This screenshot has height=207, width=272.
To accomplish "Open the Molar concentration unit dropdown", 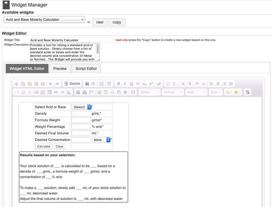I will (101, 140).
